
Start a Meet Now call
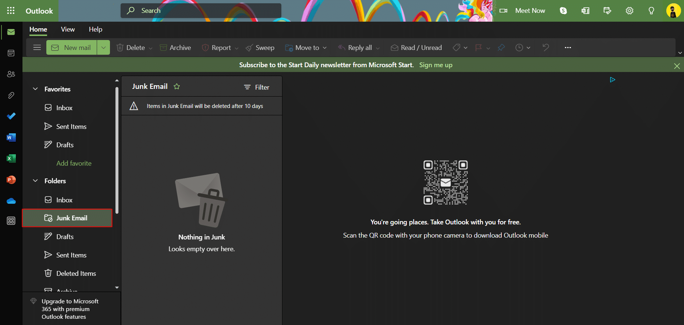tap(523, 11)
